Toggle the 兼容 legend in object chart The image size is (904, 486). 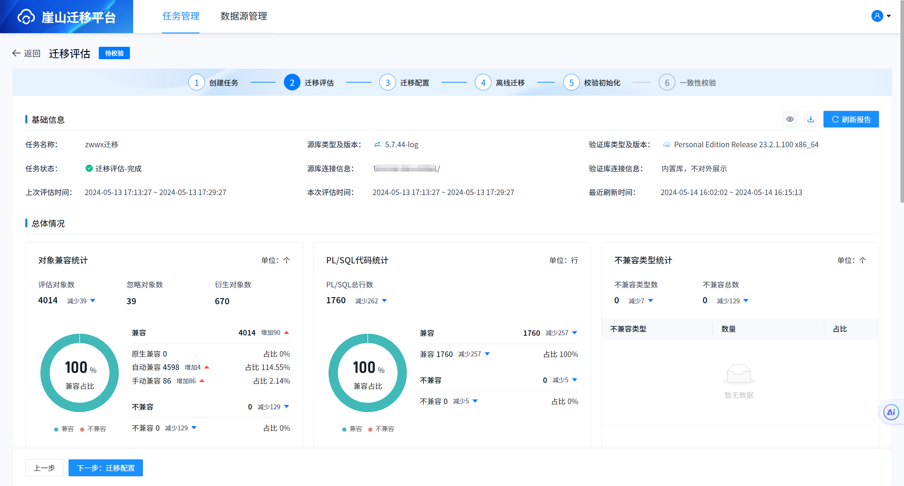[x=64, y=429]
